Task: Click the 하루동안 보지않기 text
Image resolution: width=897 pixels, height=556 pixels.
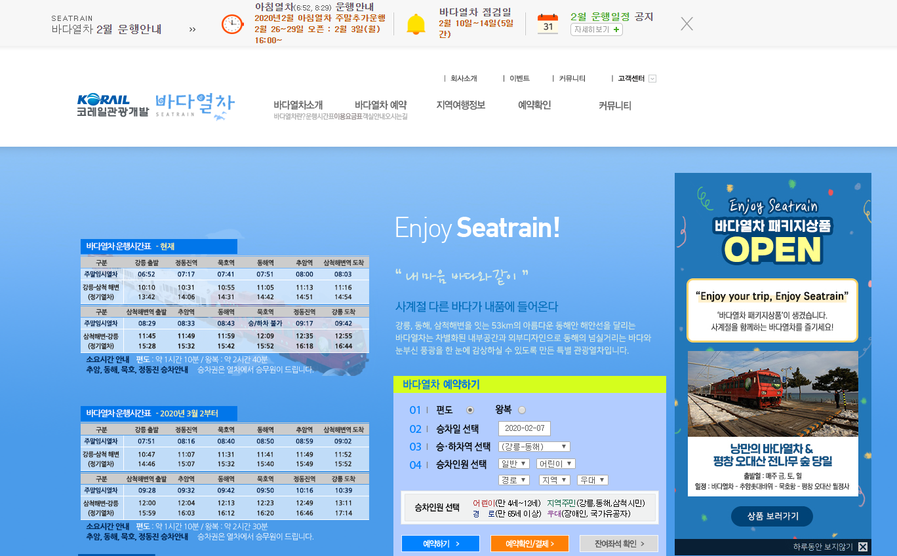Action: coord(823,547)
